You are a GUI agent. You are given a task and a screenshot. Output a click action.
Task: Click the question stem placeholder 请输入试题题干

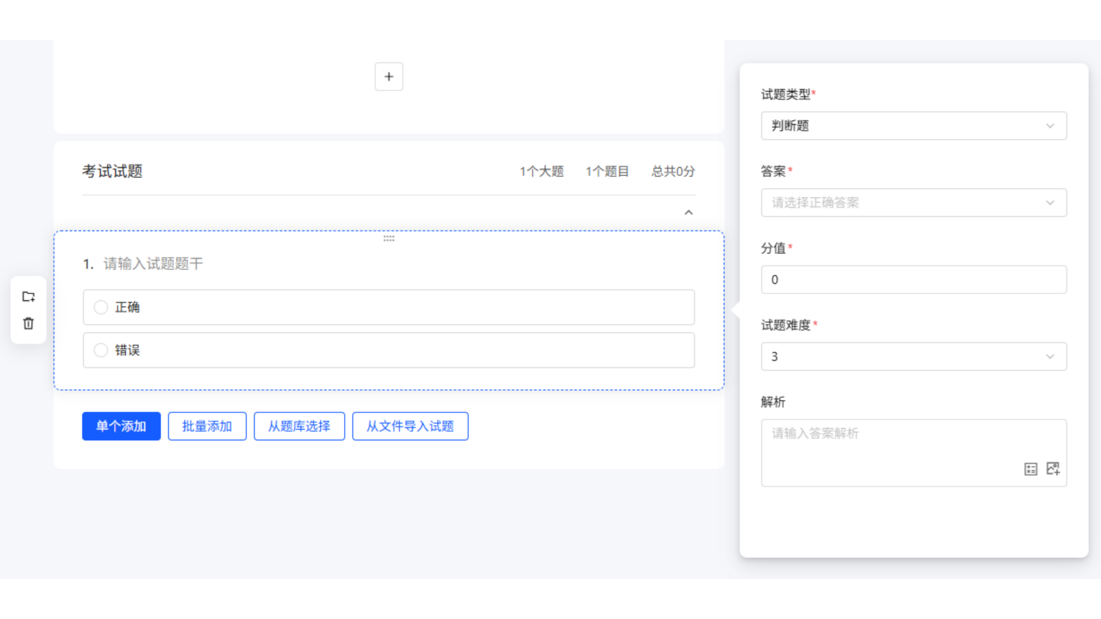click(x=153, y=264)
